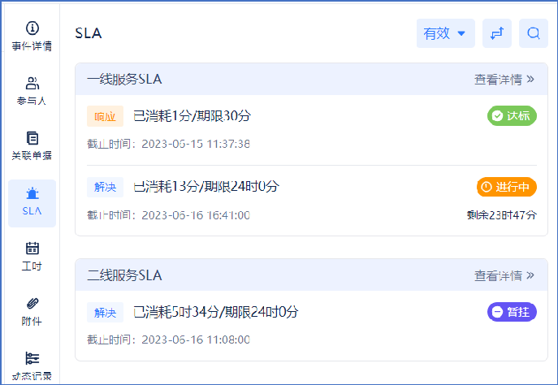Click the search magnifier icon
The height and width of the screenshot is (385, 558).
coord(534,33)
